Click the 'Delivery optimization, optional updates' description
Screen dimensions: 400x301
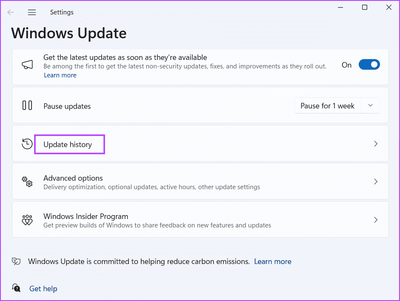[x=152, y=187]
